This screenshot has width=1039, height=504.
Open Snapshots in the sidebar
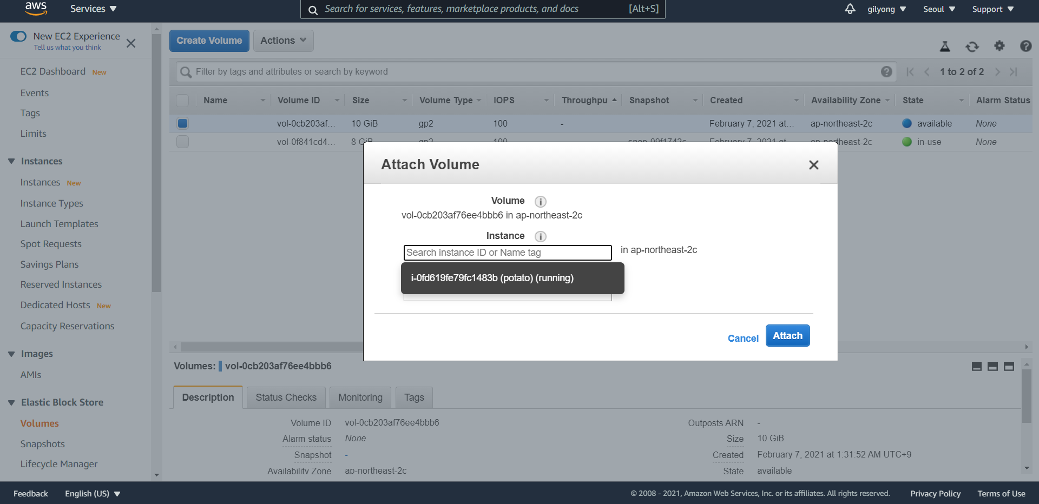[x=42, y=444]
